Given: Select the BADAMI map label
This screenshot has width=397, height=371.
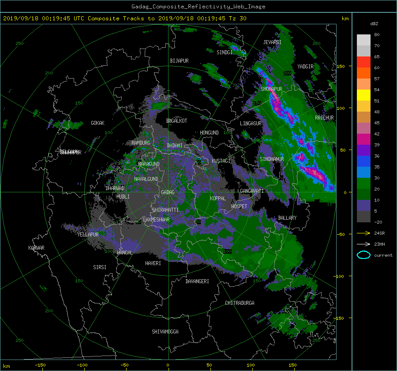Looking at the screenshot, I should (175, 146).
